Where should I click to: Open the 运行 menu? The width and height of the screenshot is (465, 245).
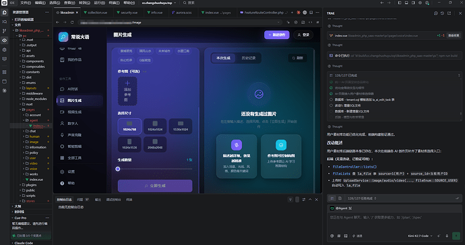pyautogui.click(x=99, y=3)
